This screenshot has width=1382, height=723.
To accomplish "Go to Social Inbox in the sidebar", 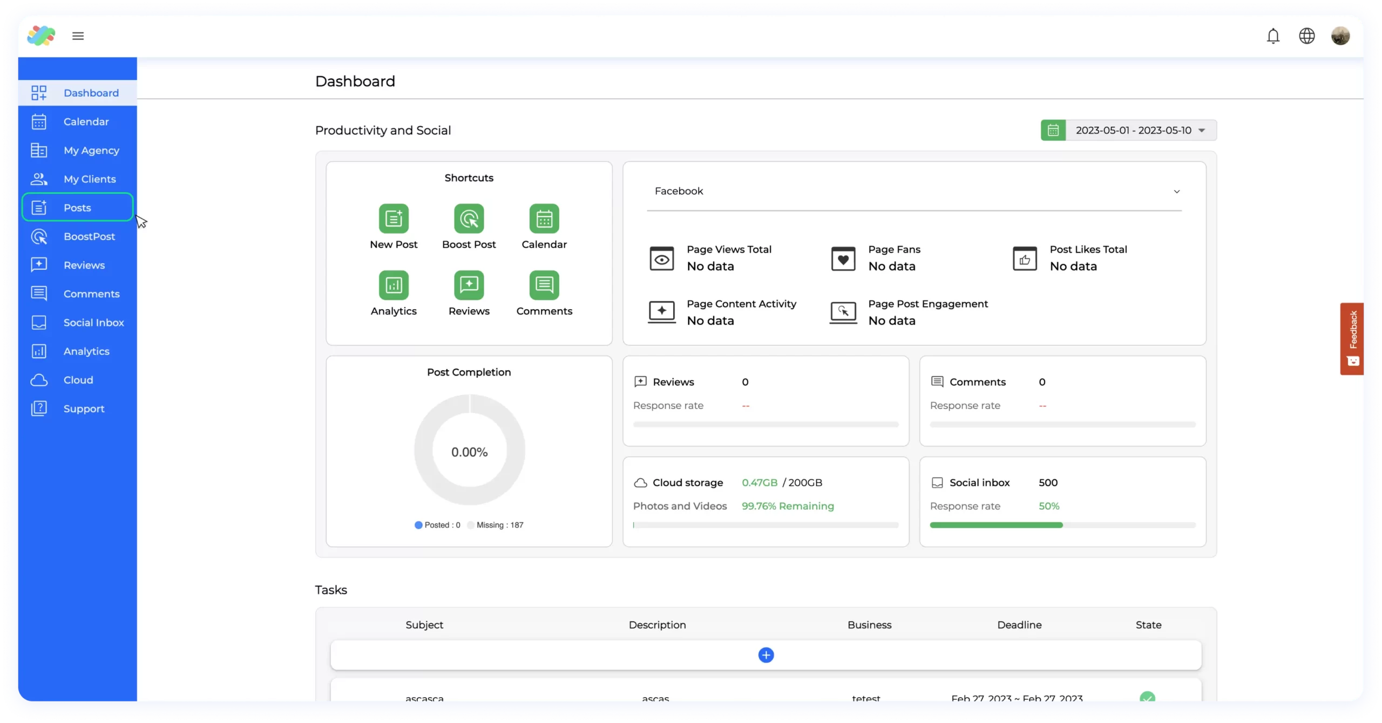I will (93, 323).
